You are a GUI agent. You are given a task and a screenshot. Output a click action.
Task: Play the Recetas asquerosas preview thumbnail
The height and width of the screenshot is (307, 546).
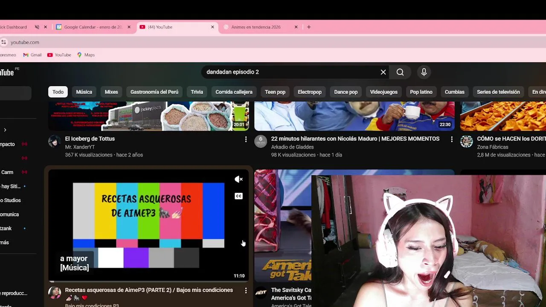[148, 226]
